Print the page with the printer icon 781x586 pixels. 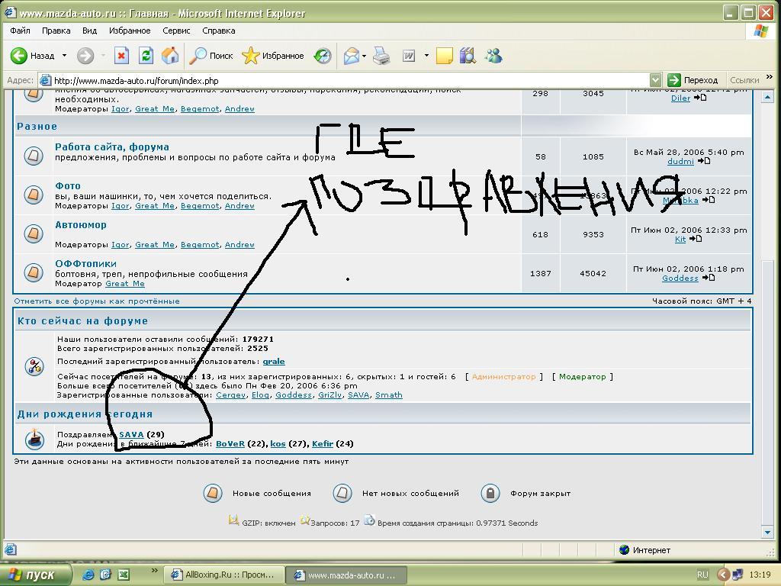coord(382,56)
